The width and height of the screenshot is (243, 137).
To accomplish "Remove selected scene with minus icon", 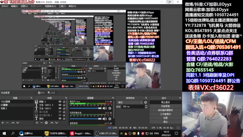I will tap(7, 123).
